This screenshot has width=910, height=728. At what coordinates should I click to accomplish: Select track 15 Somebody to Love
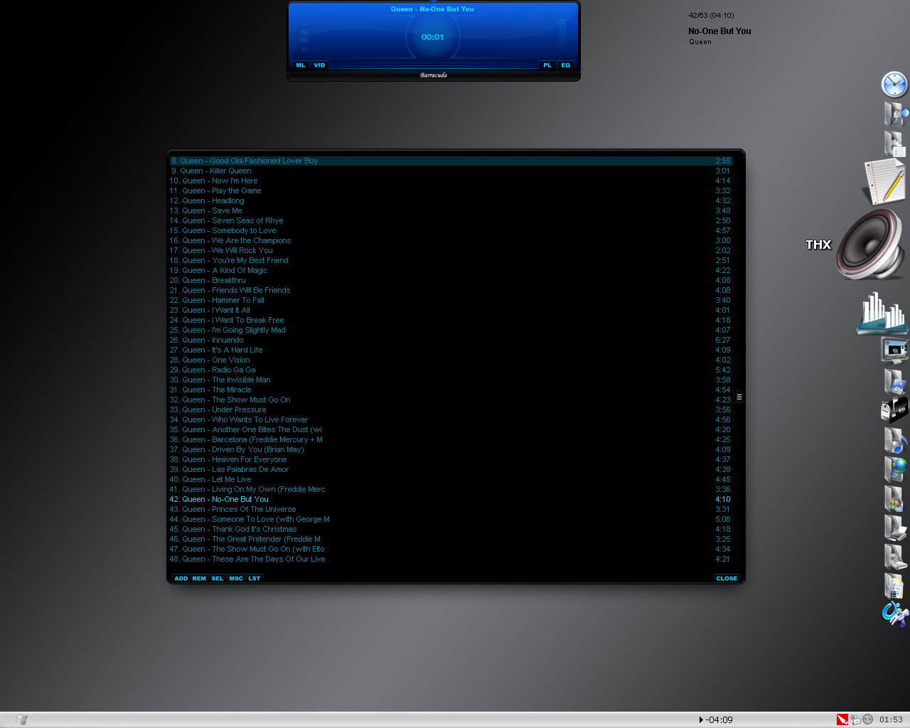coord(451,230)
